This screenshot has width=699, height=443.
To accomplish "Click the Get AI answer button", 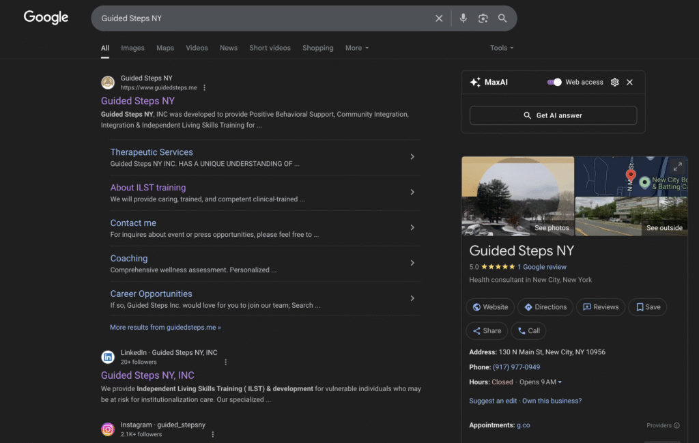I will point(553,115).
